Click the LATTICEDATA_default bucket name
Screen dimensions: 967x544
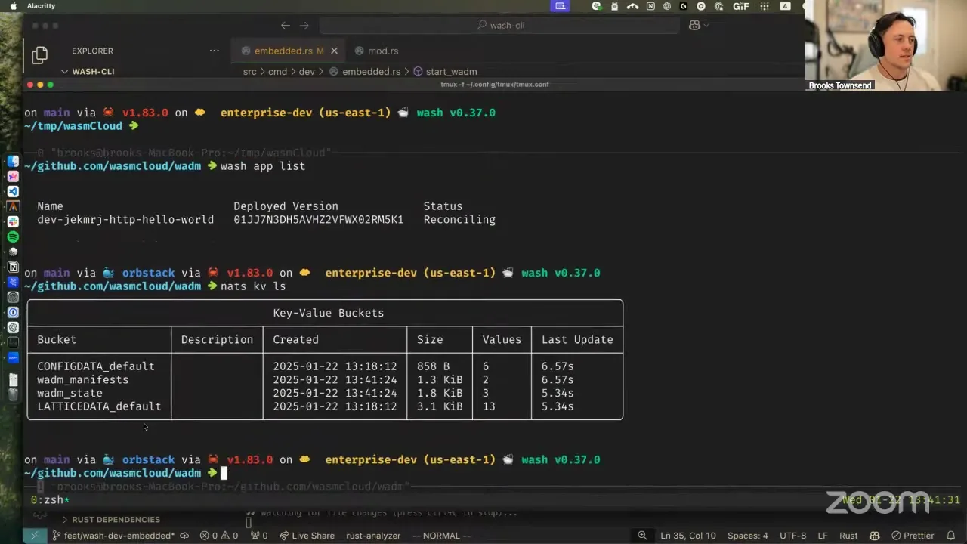[x=99, y=406]
